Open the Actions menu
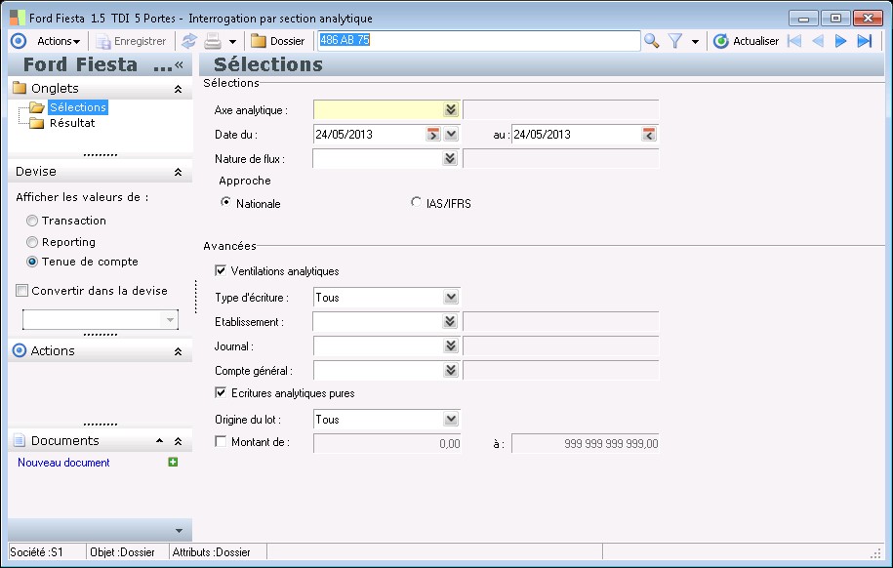 point(58,41)
